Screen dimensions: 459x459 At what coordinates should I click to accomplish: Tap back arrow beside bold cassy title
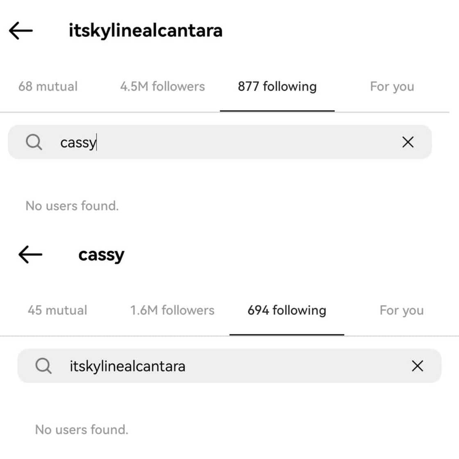pos(30,255)
